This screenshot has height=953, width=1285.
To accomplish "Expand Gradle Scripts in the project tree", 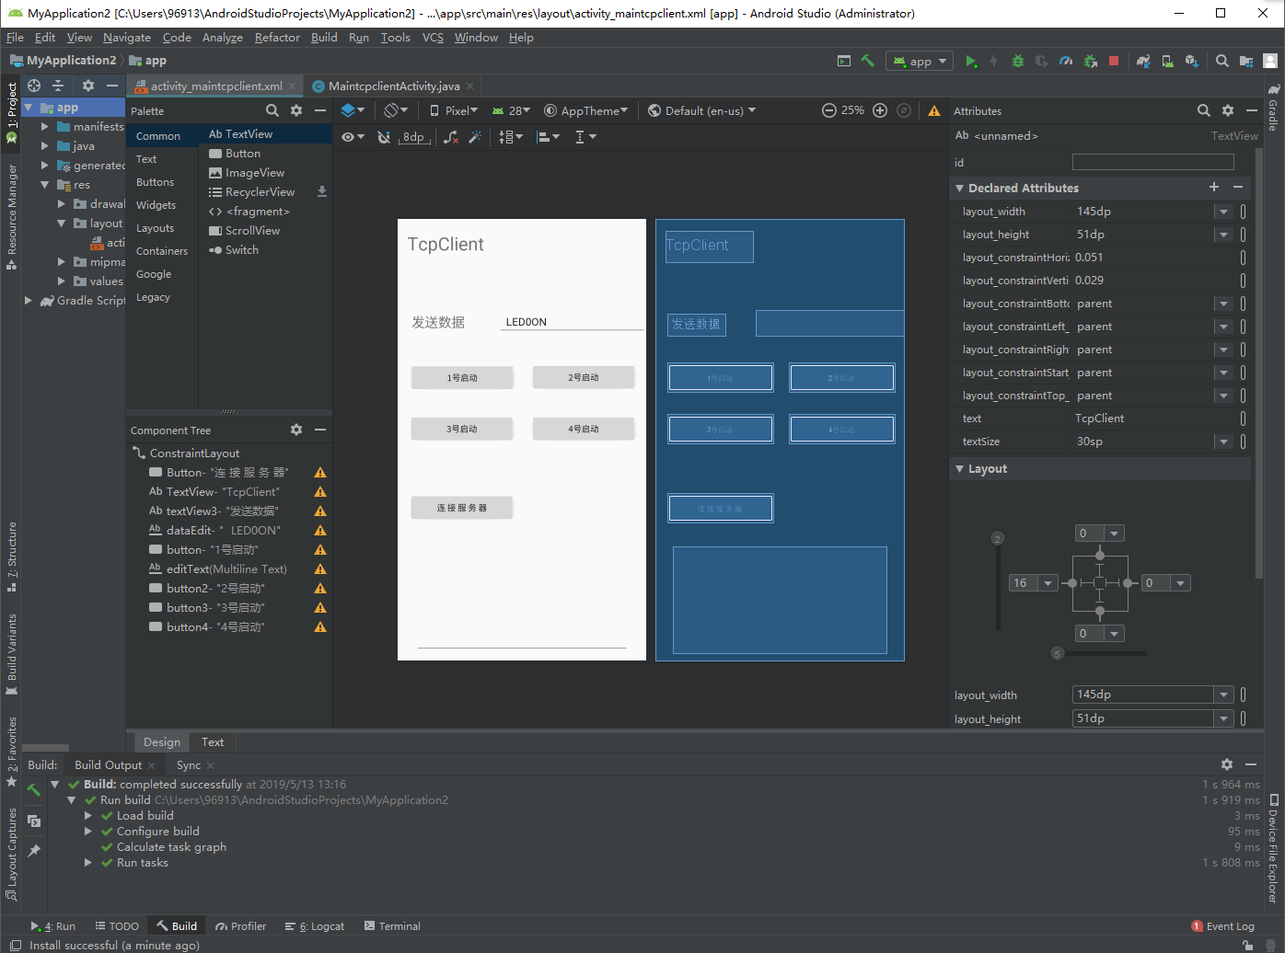I will (29, 300).
